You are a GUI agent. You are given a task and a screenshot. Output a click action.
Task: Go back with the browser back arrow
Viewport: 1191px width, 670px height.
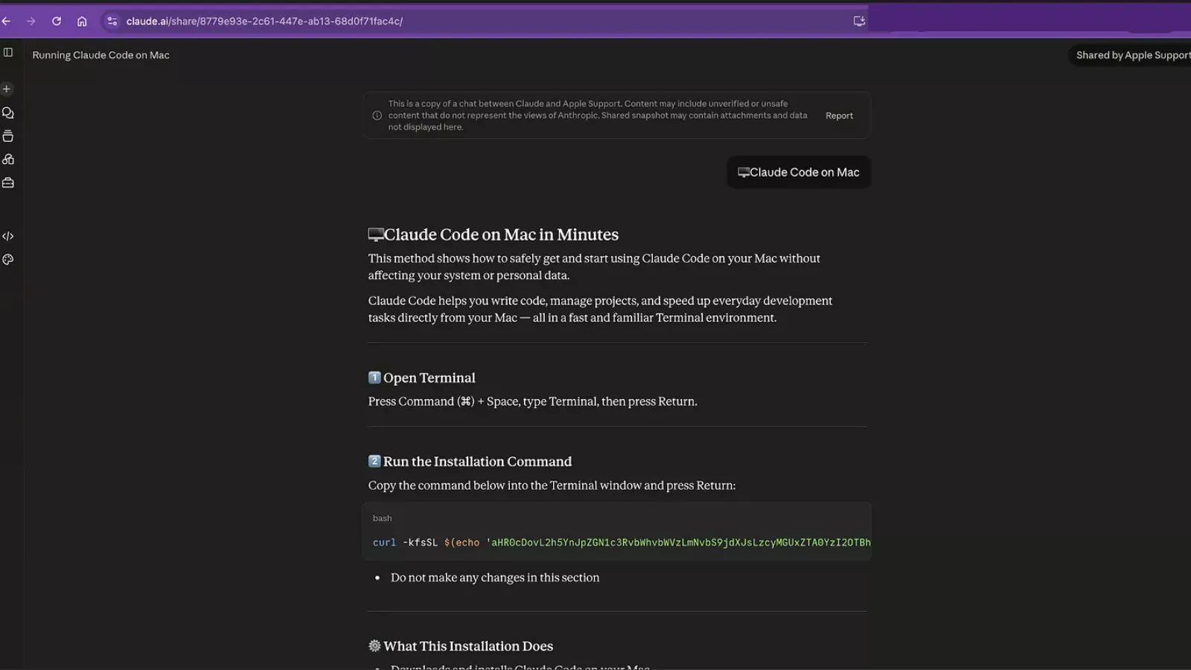click(6, 21)
